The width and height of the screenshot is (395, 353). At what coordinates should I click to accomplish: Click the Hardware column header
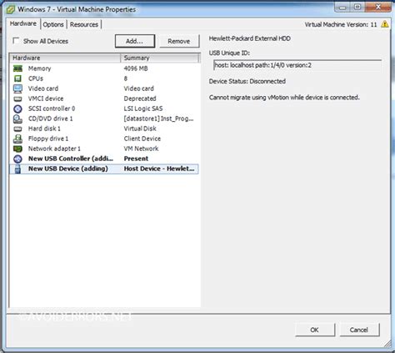click(65, 58)
